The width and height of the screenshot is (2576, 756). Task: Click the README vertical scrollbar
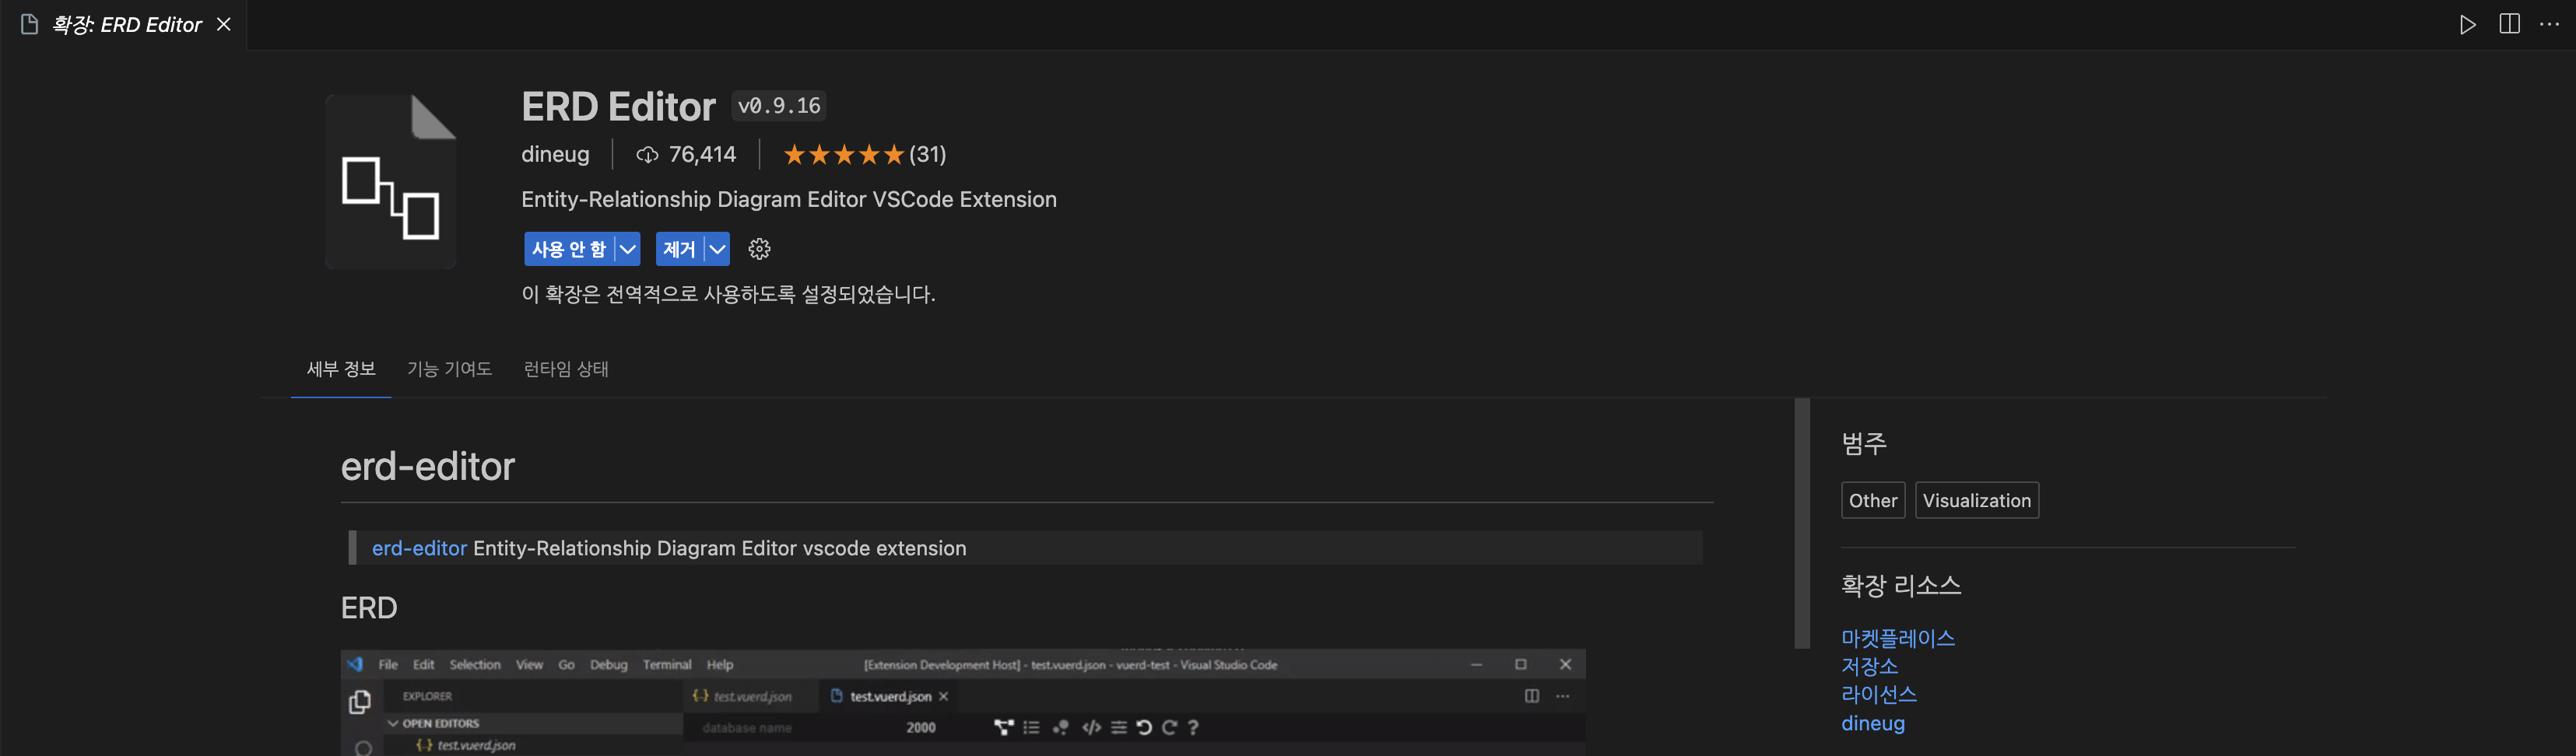[x=1802, y=523]
